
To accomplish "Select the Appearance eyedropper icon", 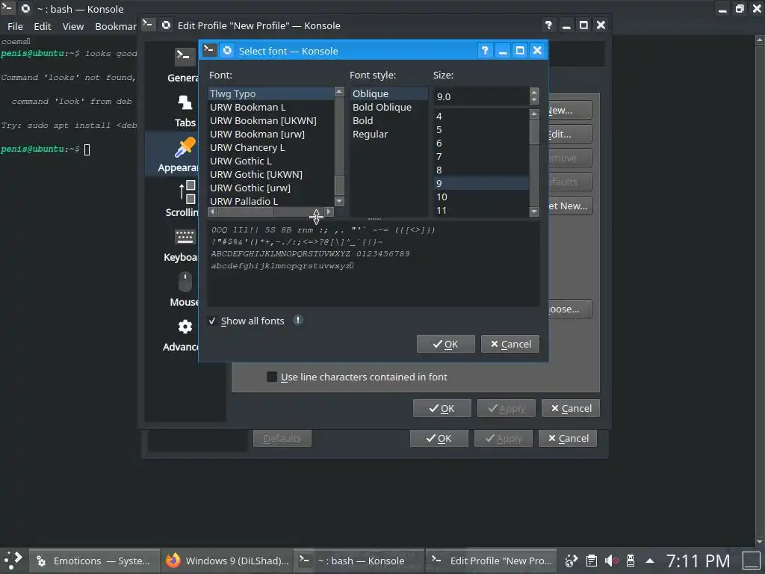I will [x=185, y=147].
